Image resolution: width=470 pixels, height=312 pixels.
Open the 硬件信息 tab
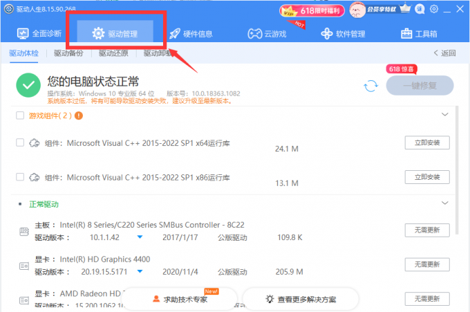pos(191,34)
